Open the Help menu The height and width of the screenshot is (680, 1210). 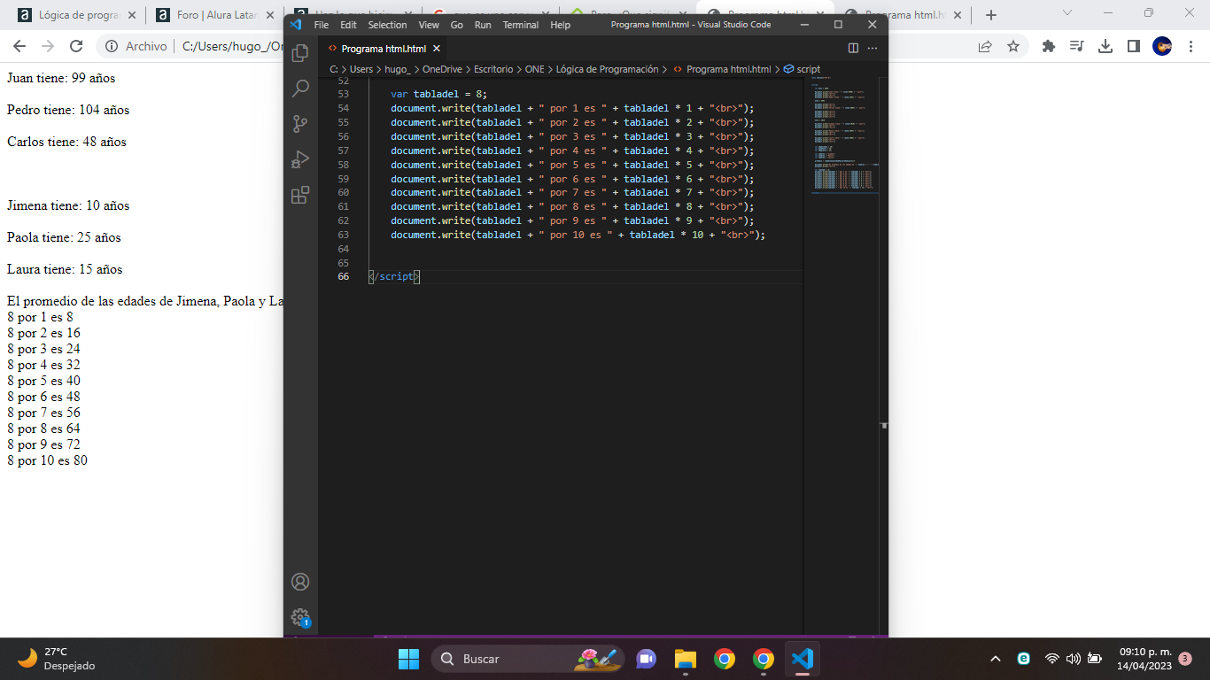tap(561, 25)
